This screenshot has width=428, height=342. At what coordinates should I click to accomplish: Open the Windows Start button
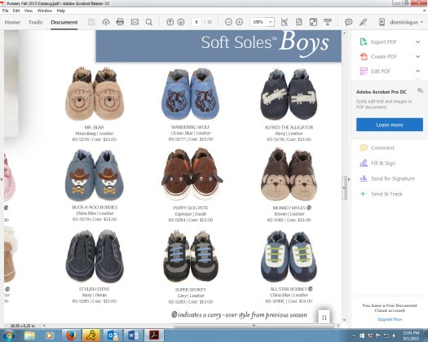pos(9,335)
